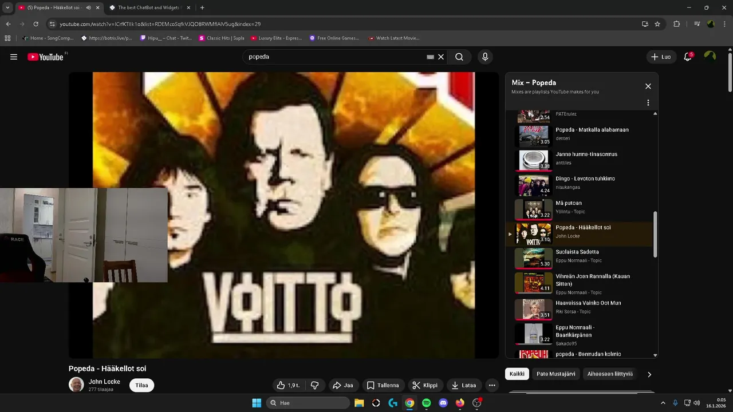Open the new tab plus button

tap(202, 7)
